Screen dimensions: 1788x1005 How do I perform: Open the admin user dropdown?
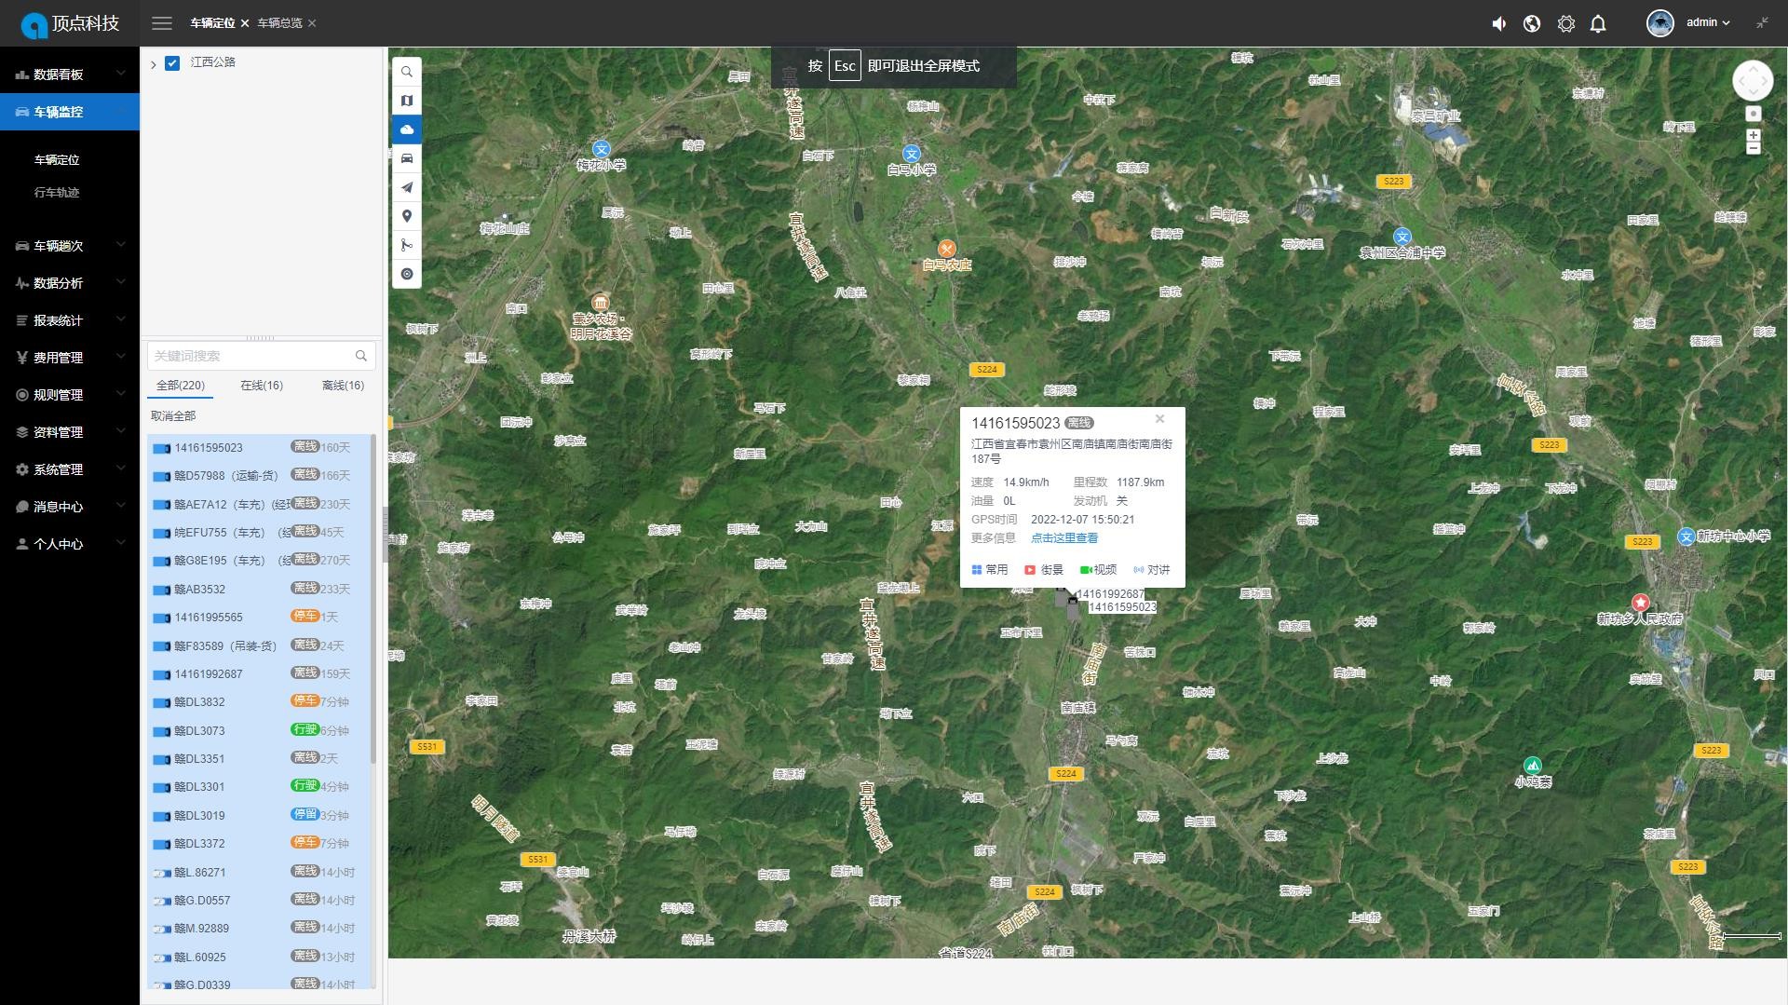pyautogui.click(x=1706, y=22)
